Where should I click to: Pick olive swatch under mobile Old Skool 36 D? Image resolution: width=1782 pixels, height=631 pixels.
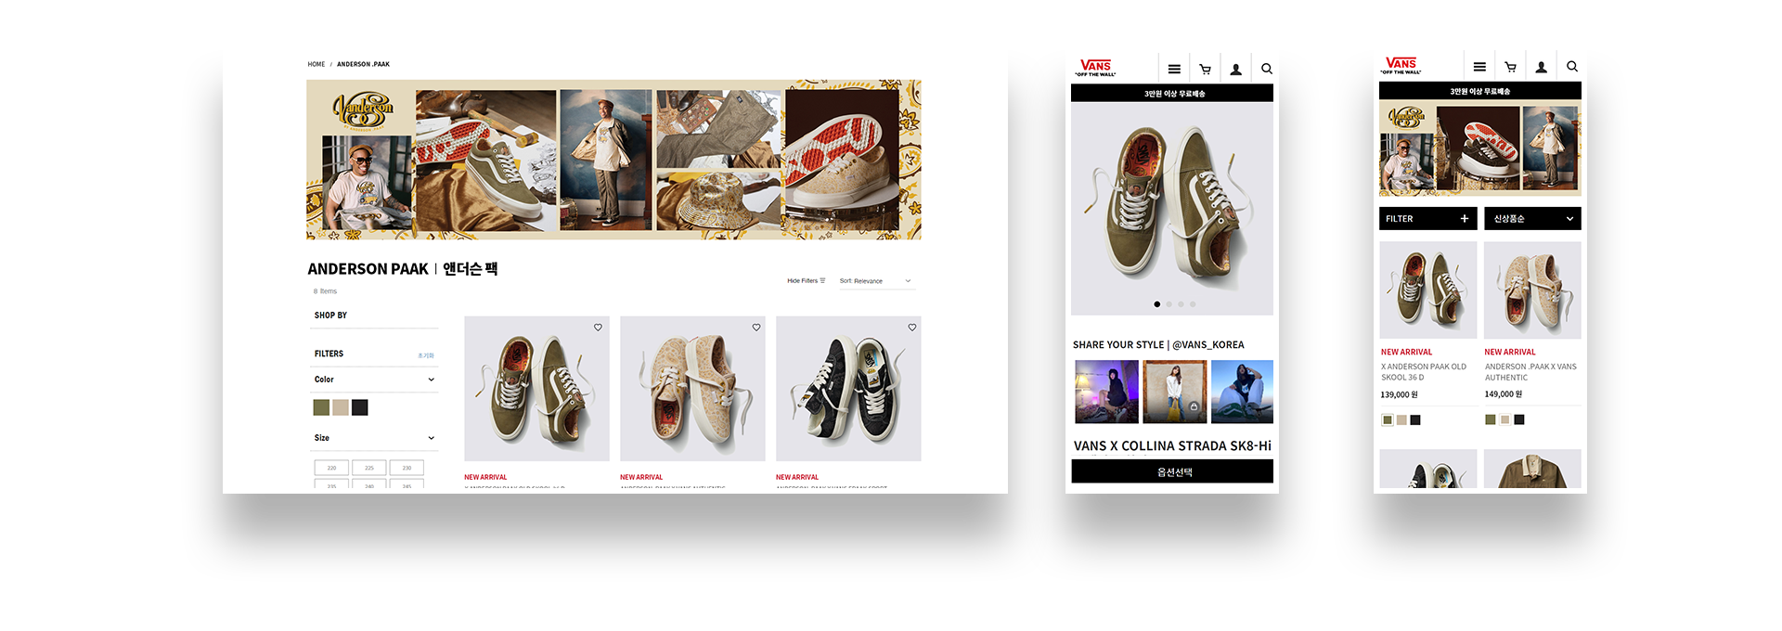click(x=1388, y=420)
